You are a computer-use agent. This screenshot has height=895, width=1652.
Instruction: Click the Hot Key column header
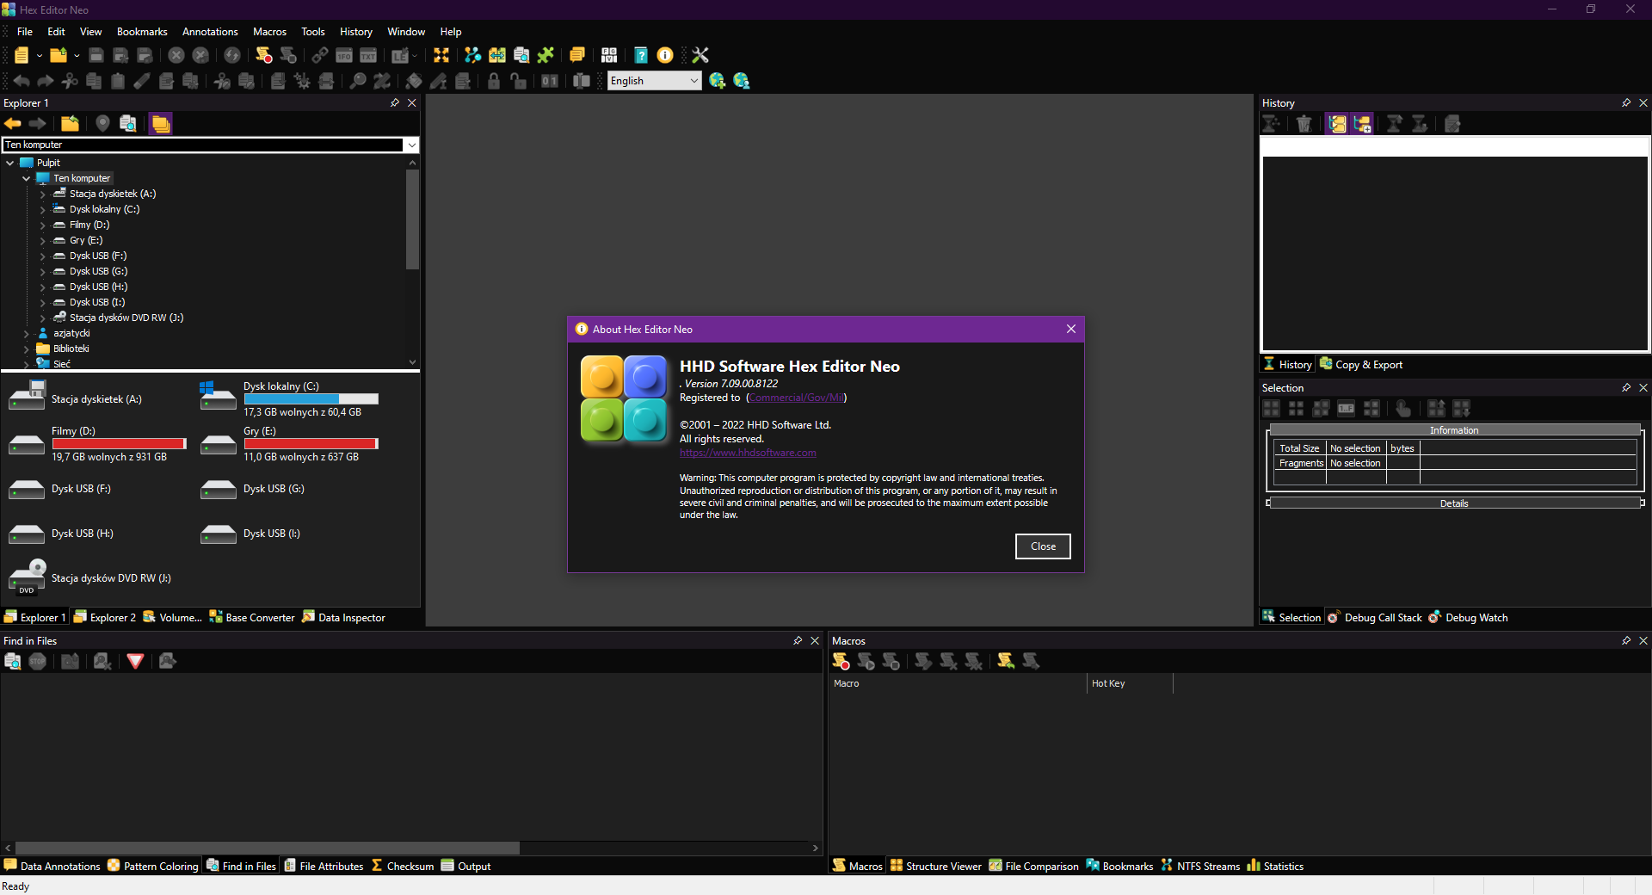pos(1130,683)
